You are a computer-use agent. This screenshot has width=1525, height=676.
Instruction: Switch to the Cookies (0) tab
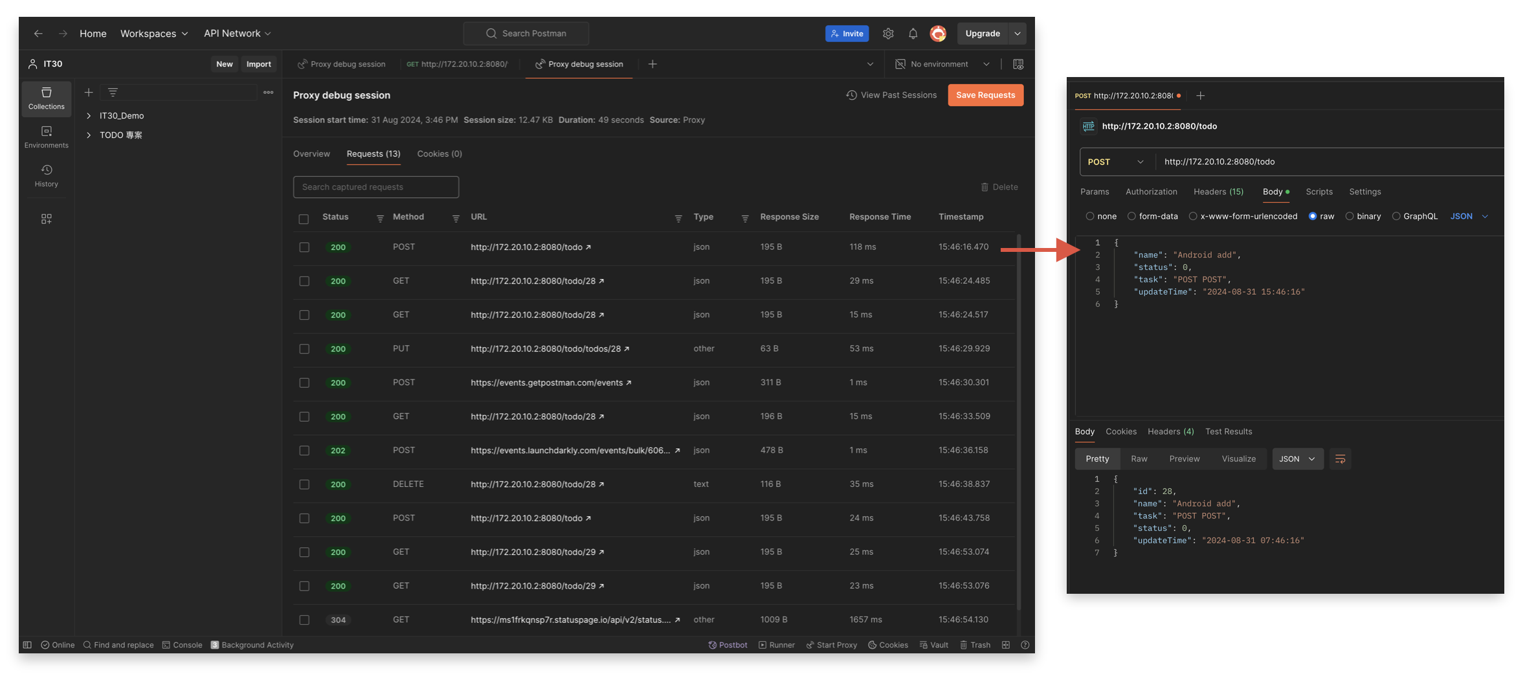pyautogui.click(x=440, y=153)
